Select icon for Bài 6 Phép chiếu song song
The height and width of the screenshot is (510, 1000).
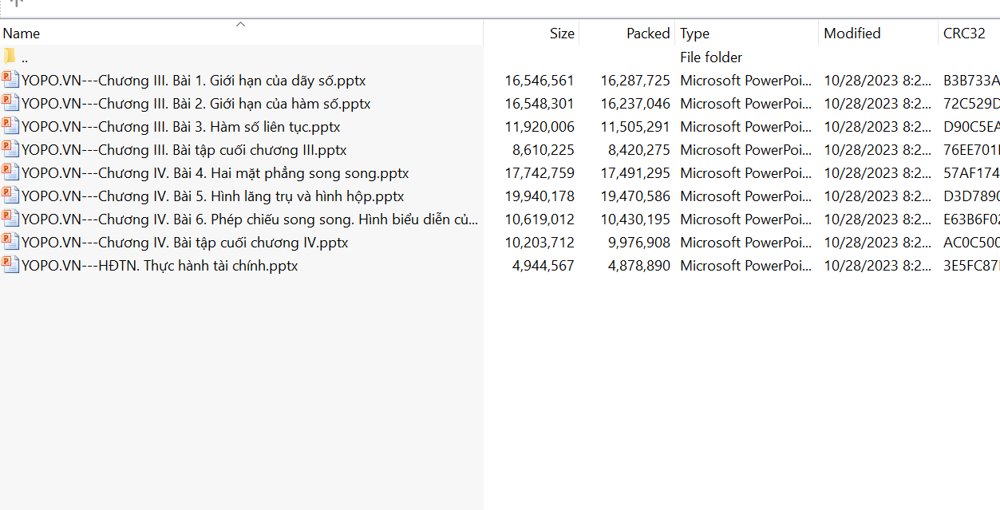coord(10,219)
